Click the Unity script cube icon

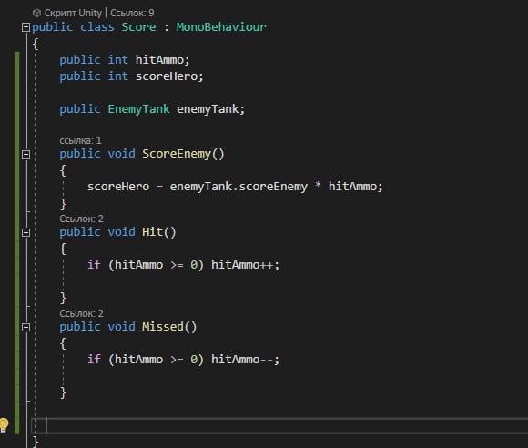[36, 13]
